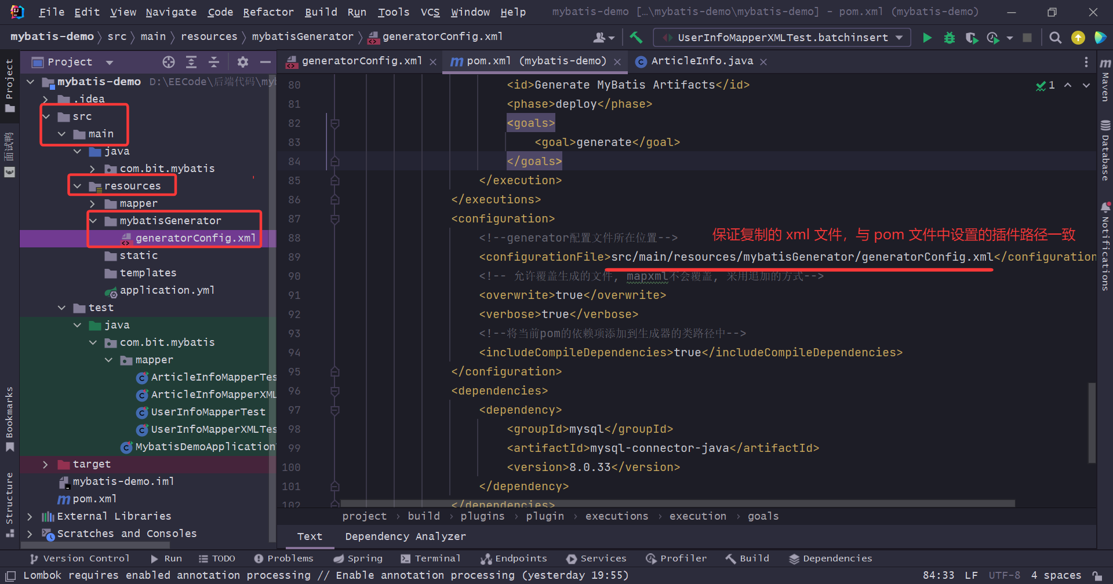Viewport: 1113px width, 584px height.
Task: Open the Terminal tool window
Action: click(431, 559)
